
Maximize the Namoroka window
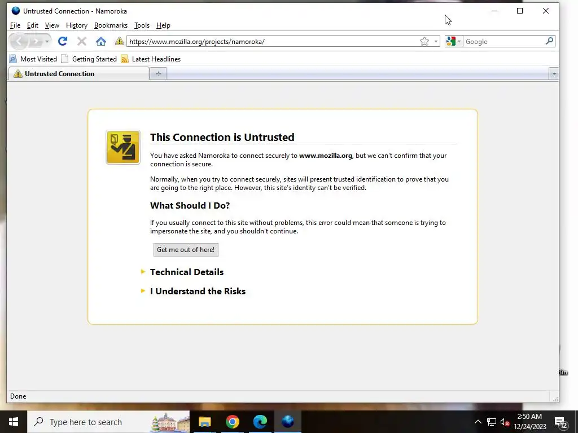520,11
